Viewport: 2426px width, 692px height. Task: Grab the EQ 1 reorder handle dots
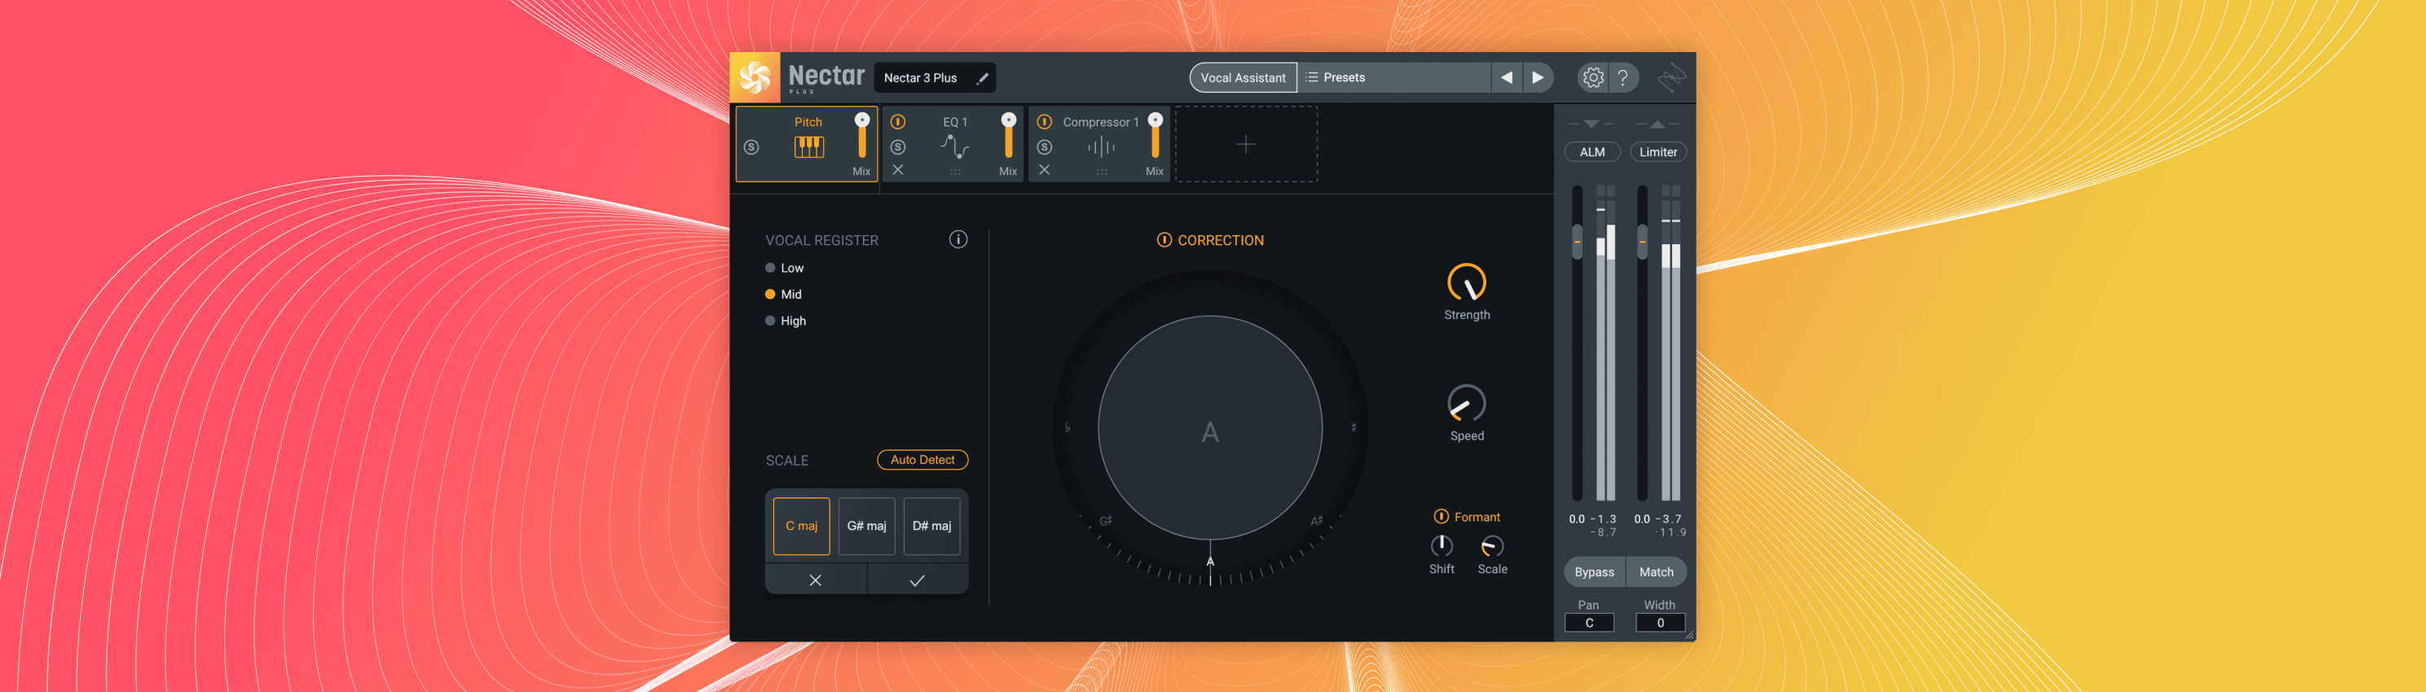(955, 172)
